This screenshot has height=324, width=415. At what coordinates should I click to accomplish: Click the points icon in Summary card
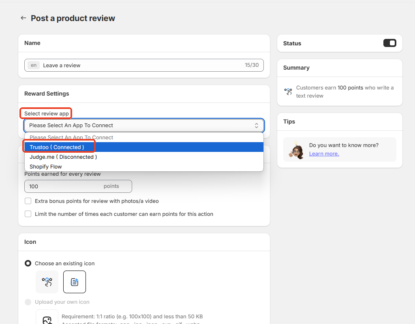pos(288,92)
